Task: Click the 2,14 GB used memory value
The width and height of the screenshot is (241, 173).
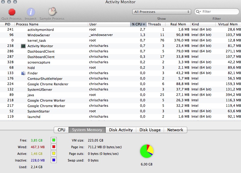Action: click(37, 167)
